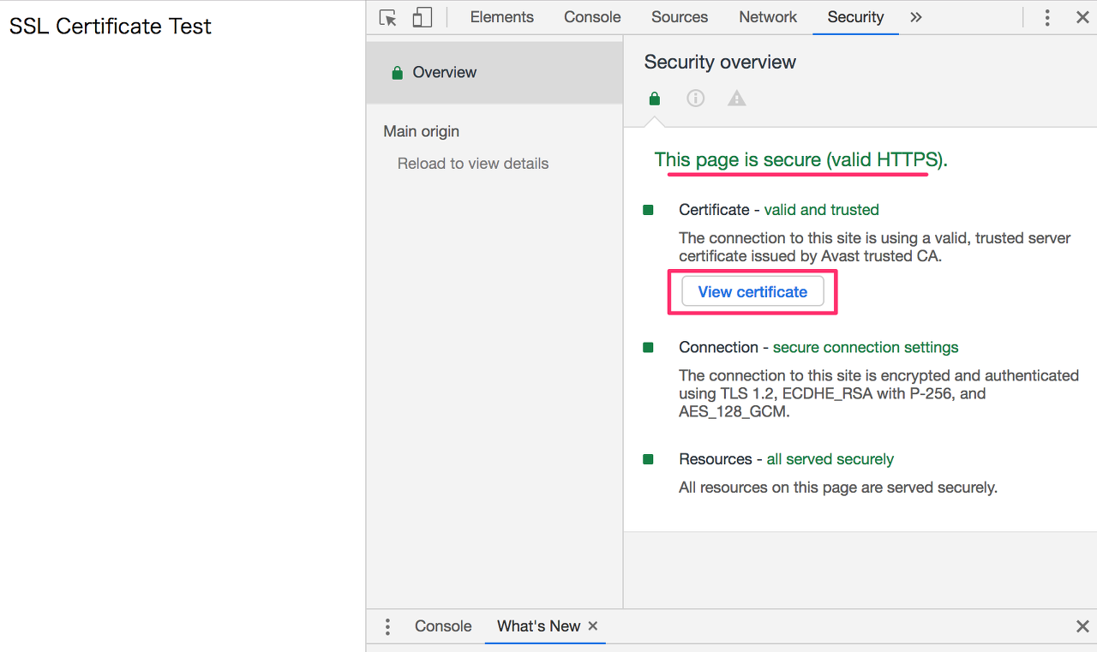1097x652 pixels.
Task: Select Overview in the security sidebar
Action: (495, 73)
